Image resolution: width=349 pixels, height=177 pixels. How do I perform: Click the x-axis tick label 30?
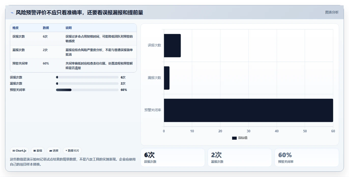[249, 131]
